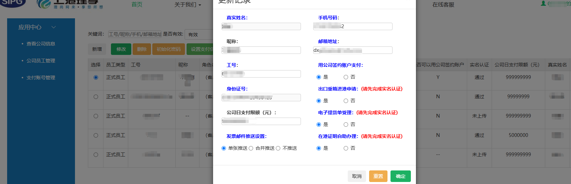Viewport: 571px width, 184px height.
Task: Click the Y value in signed-account column
Action: [x=438, y=77]
